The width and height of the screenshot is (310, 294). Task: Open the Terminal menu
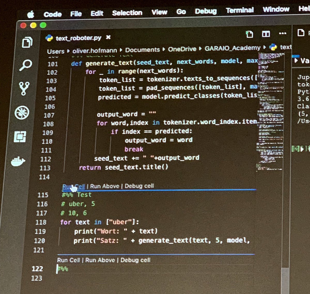[x=240, y=10]
